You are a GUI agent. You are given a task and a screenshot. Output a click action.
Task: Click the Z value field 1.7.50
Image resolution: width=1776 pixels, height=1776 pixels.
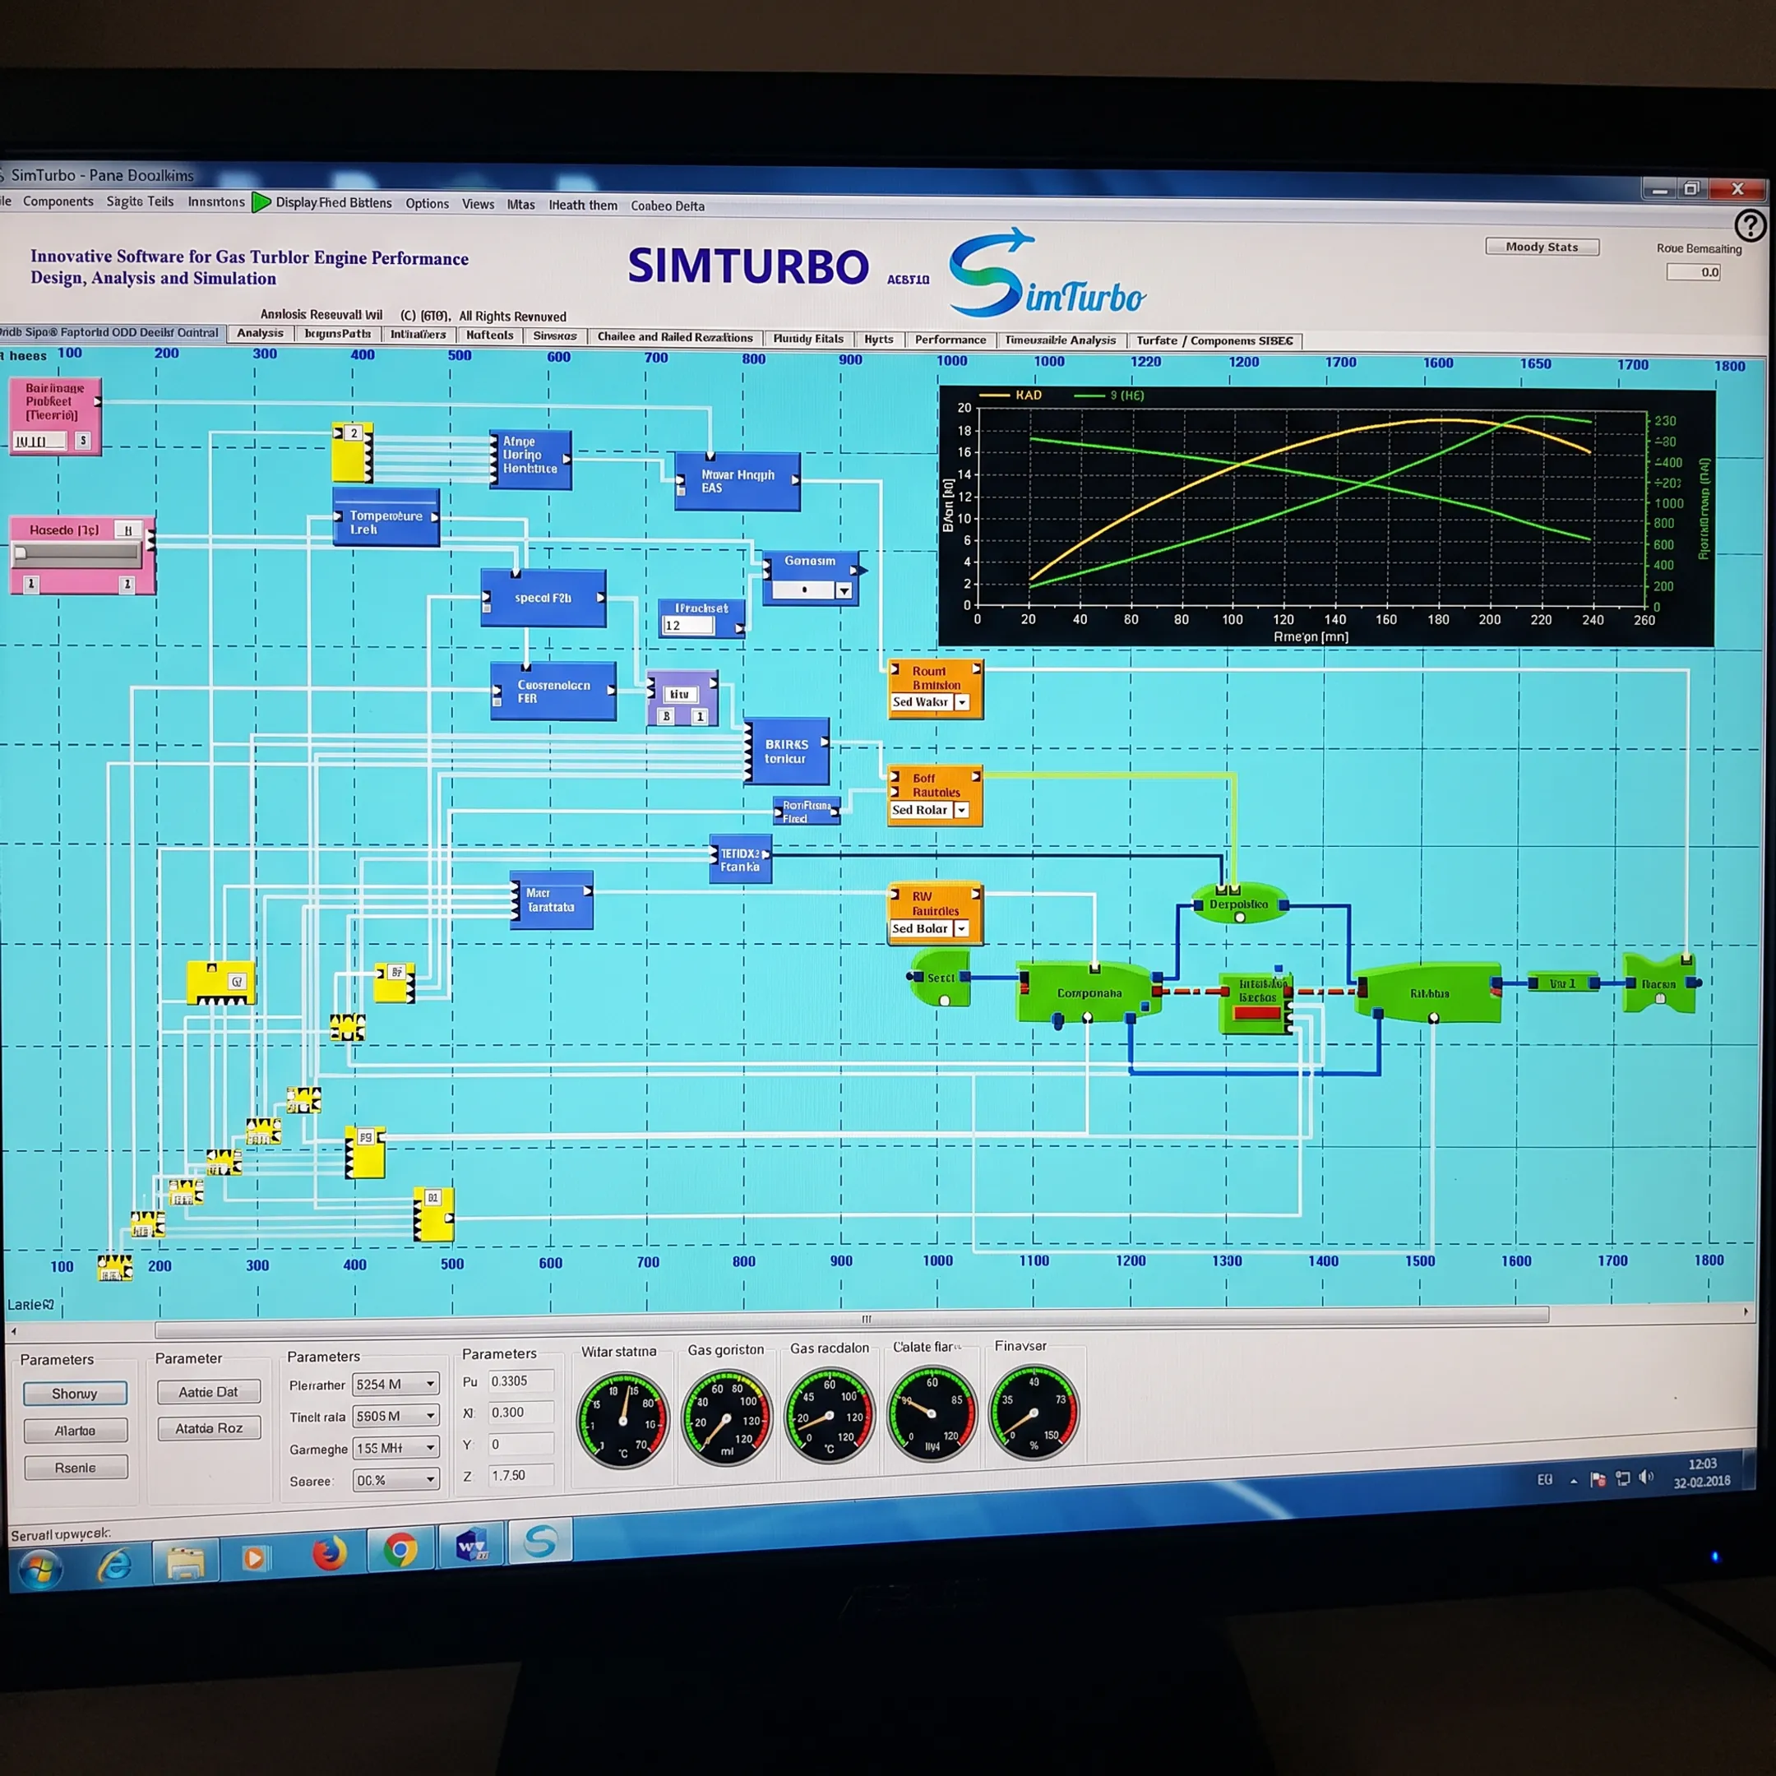[x=520, y=1475]
